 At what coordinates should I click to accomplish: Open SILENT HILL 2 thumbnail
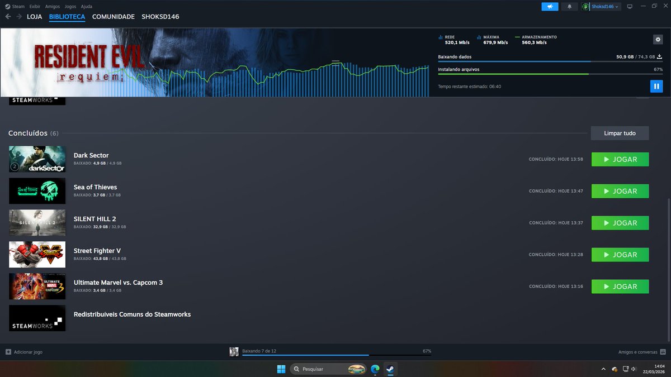[37, 223]
